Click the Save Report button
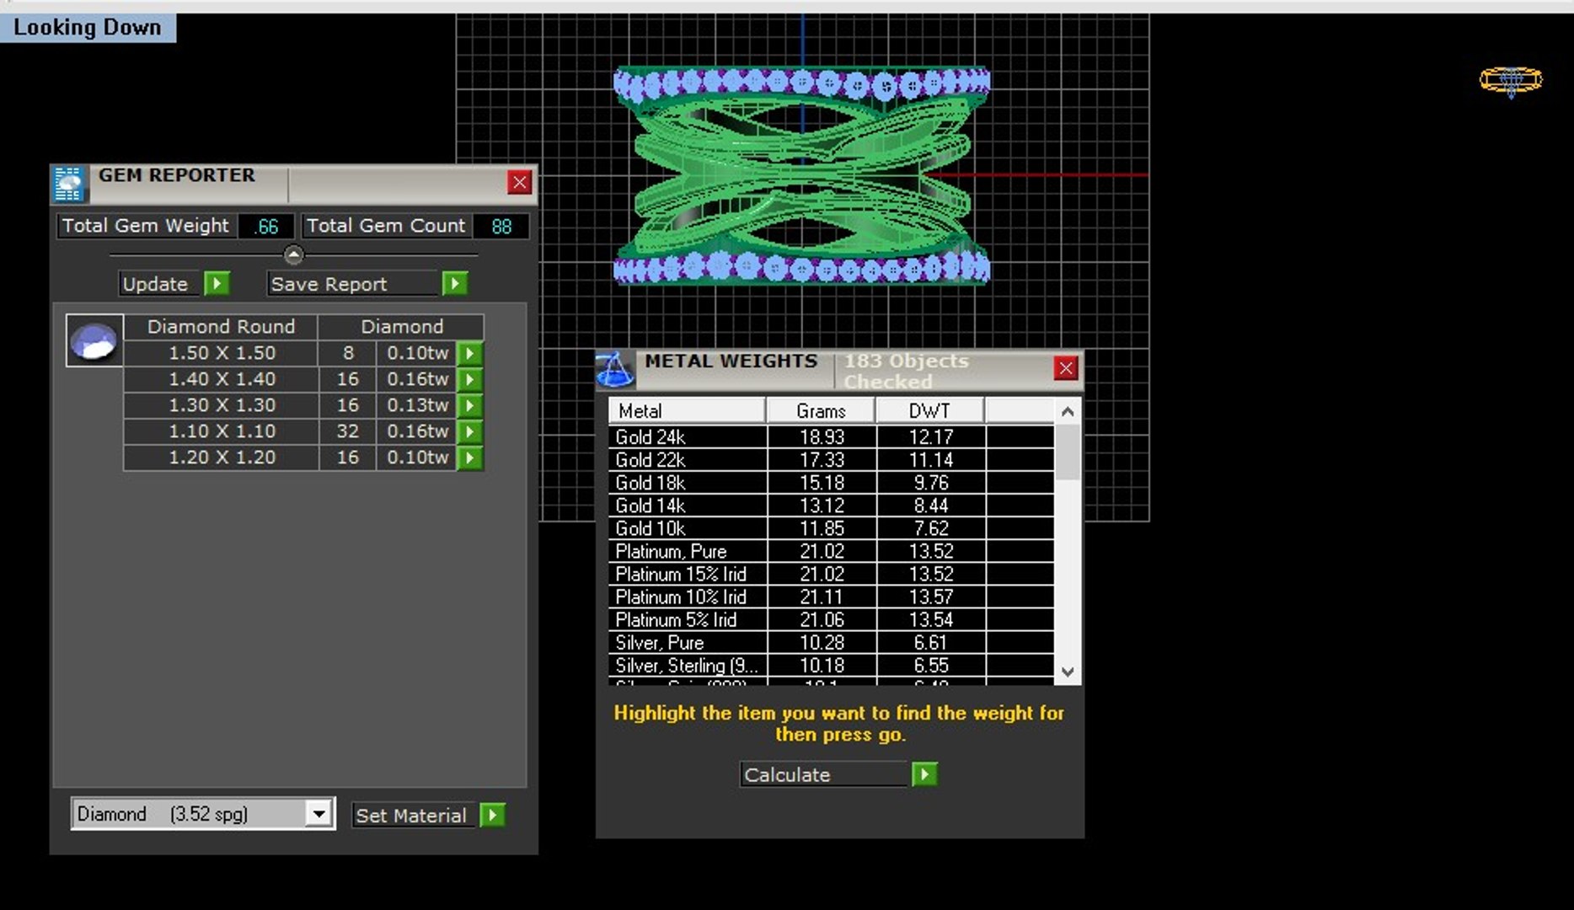 click(354, 284)
